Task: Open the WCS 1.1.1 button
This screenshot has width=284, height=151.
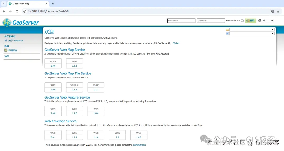Action: click(x=74, y=135)
